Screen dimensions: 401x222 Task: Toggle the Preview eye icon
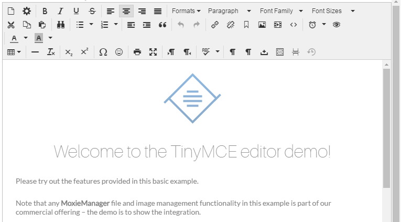point(337,25)
